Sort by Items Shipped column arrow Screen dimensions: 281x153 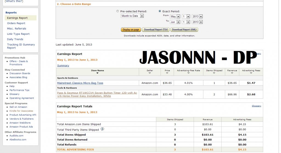[214, 73]
